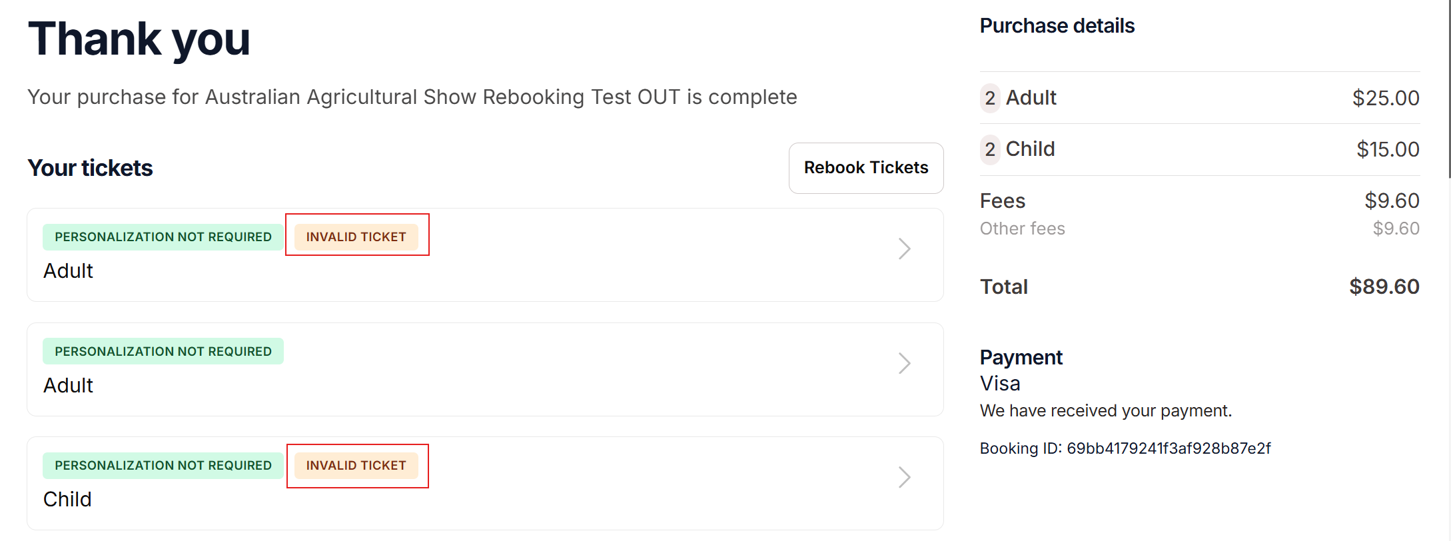Image resolution: width=1451 pixels, height=541 pixels.
Task: Click the Adult quantity badge in Purchase details
Action: click(x=990, y=99)
